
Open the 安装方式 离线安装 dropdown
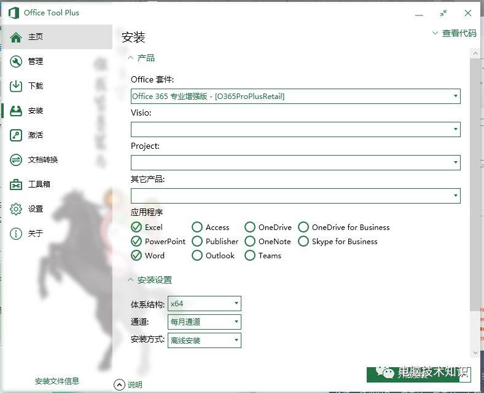click(205, 340)
